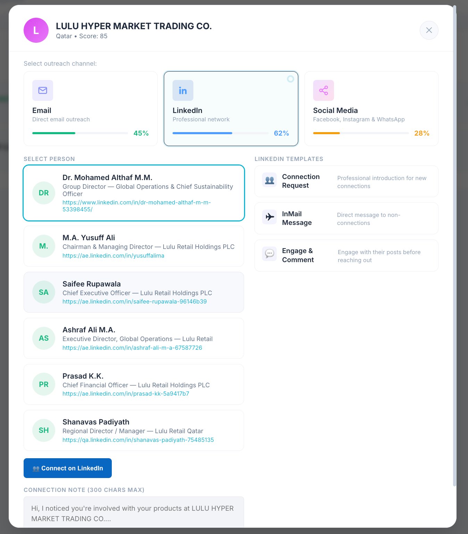Click 'Facebook, Instagram & WhatsApp' description

(x=359, y=119)
